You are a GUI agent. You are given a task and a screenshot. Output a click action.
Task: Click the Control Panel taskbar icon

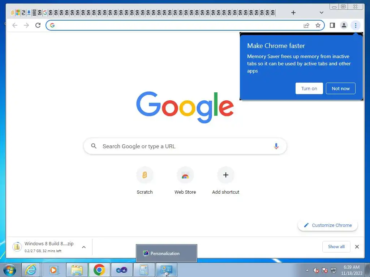coord(166,270)
